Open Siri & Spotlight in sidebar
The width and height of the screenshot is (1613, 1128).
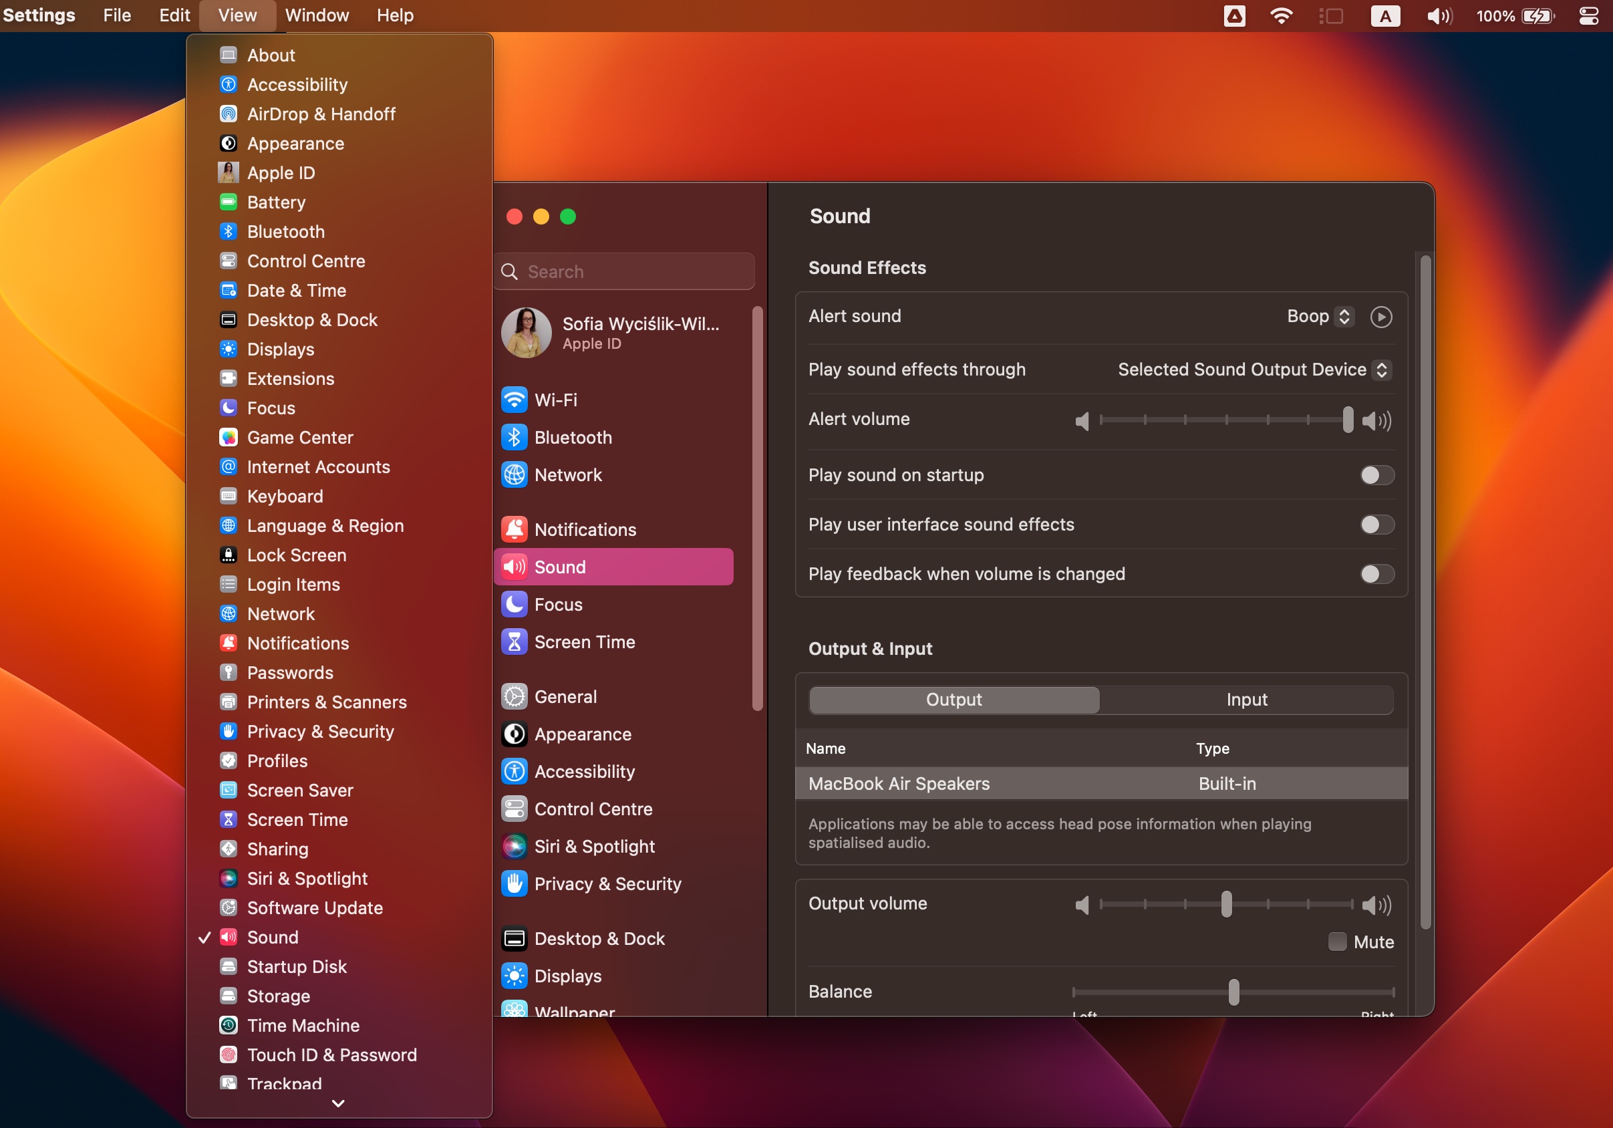click(x=593, y=846)
